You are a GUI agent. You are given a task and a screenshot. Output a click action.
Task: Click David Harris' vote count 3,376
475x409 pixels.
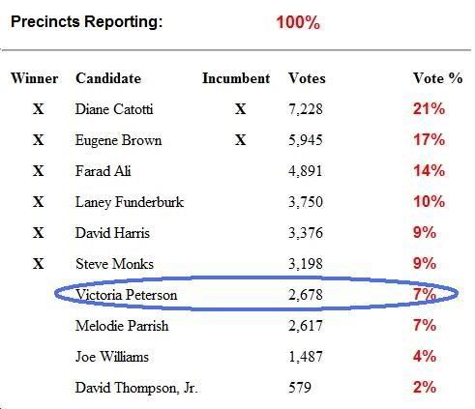click(306, 233)
